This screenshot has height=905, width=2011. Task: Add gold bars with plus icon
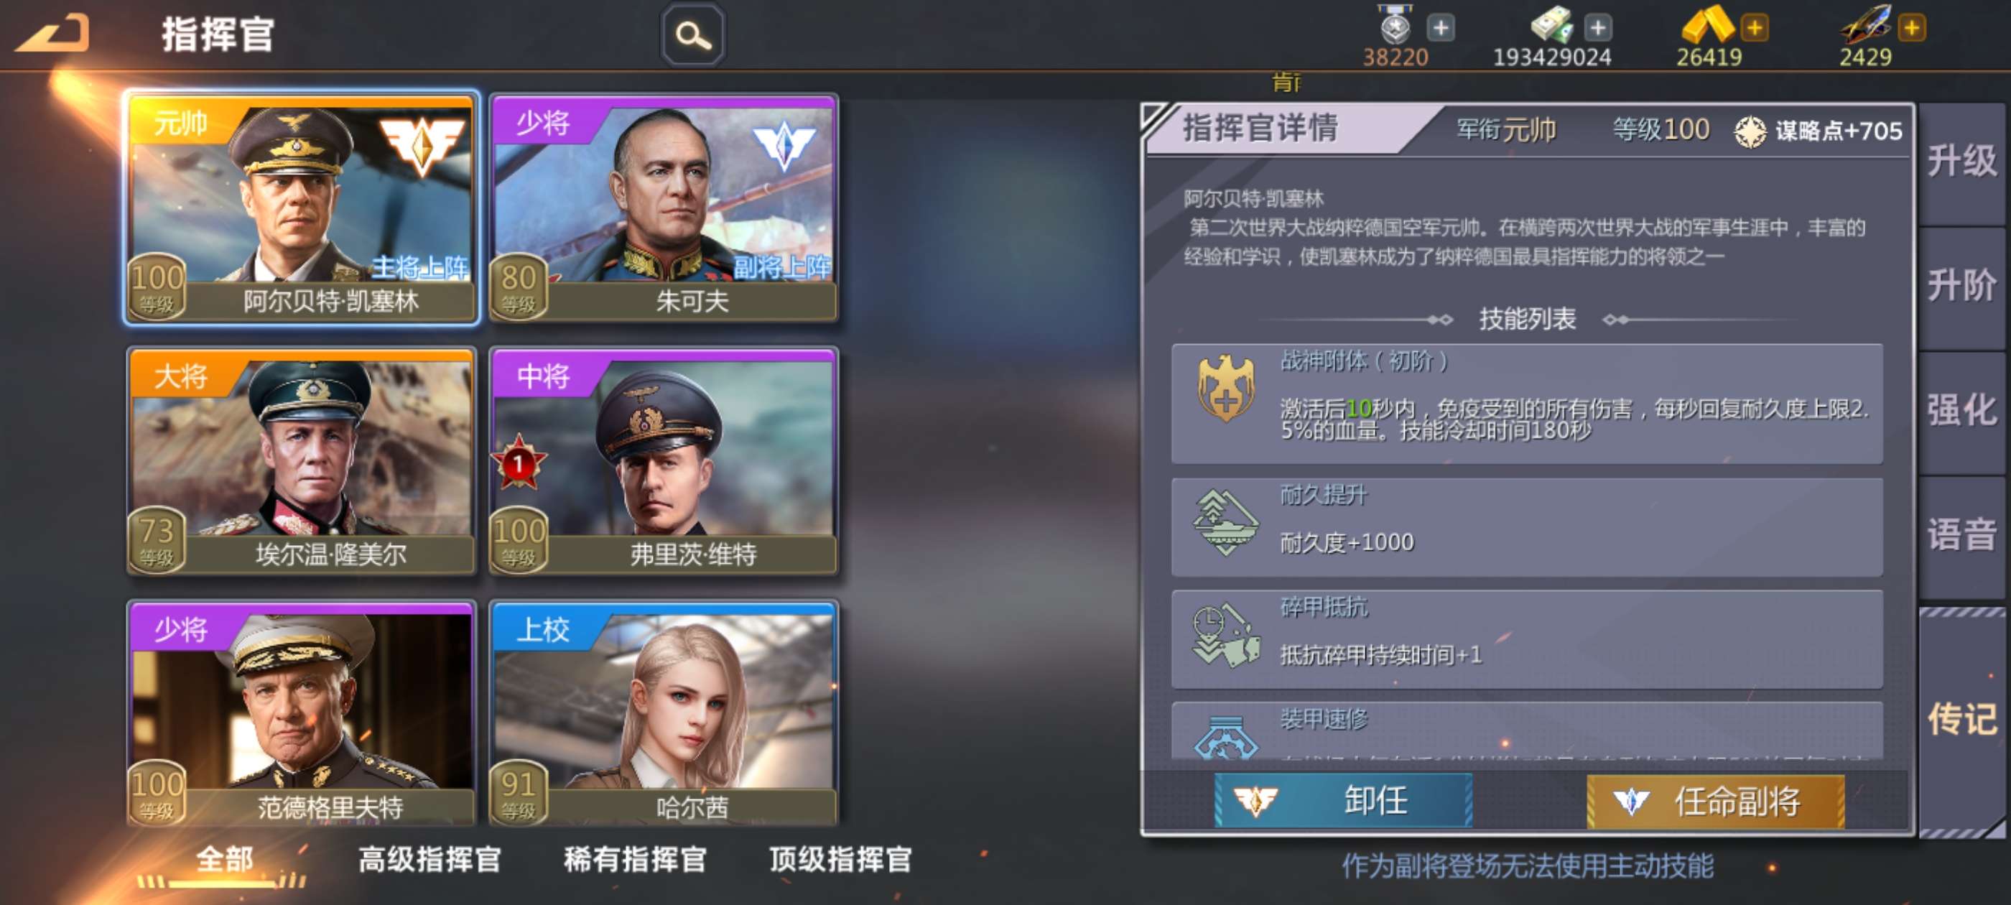tap(1754, 28)
